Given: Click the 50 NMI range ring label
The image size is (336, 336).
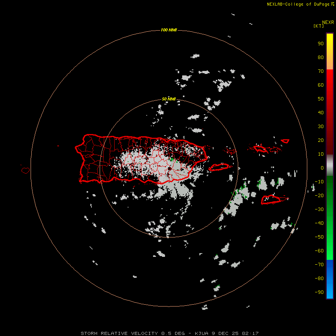Looking at the screenshot, I should click(169, 99).
